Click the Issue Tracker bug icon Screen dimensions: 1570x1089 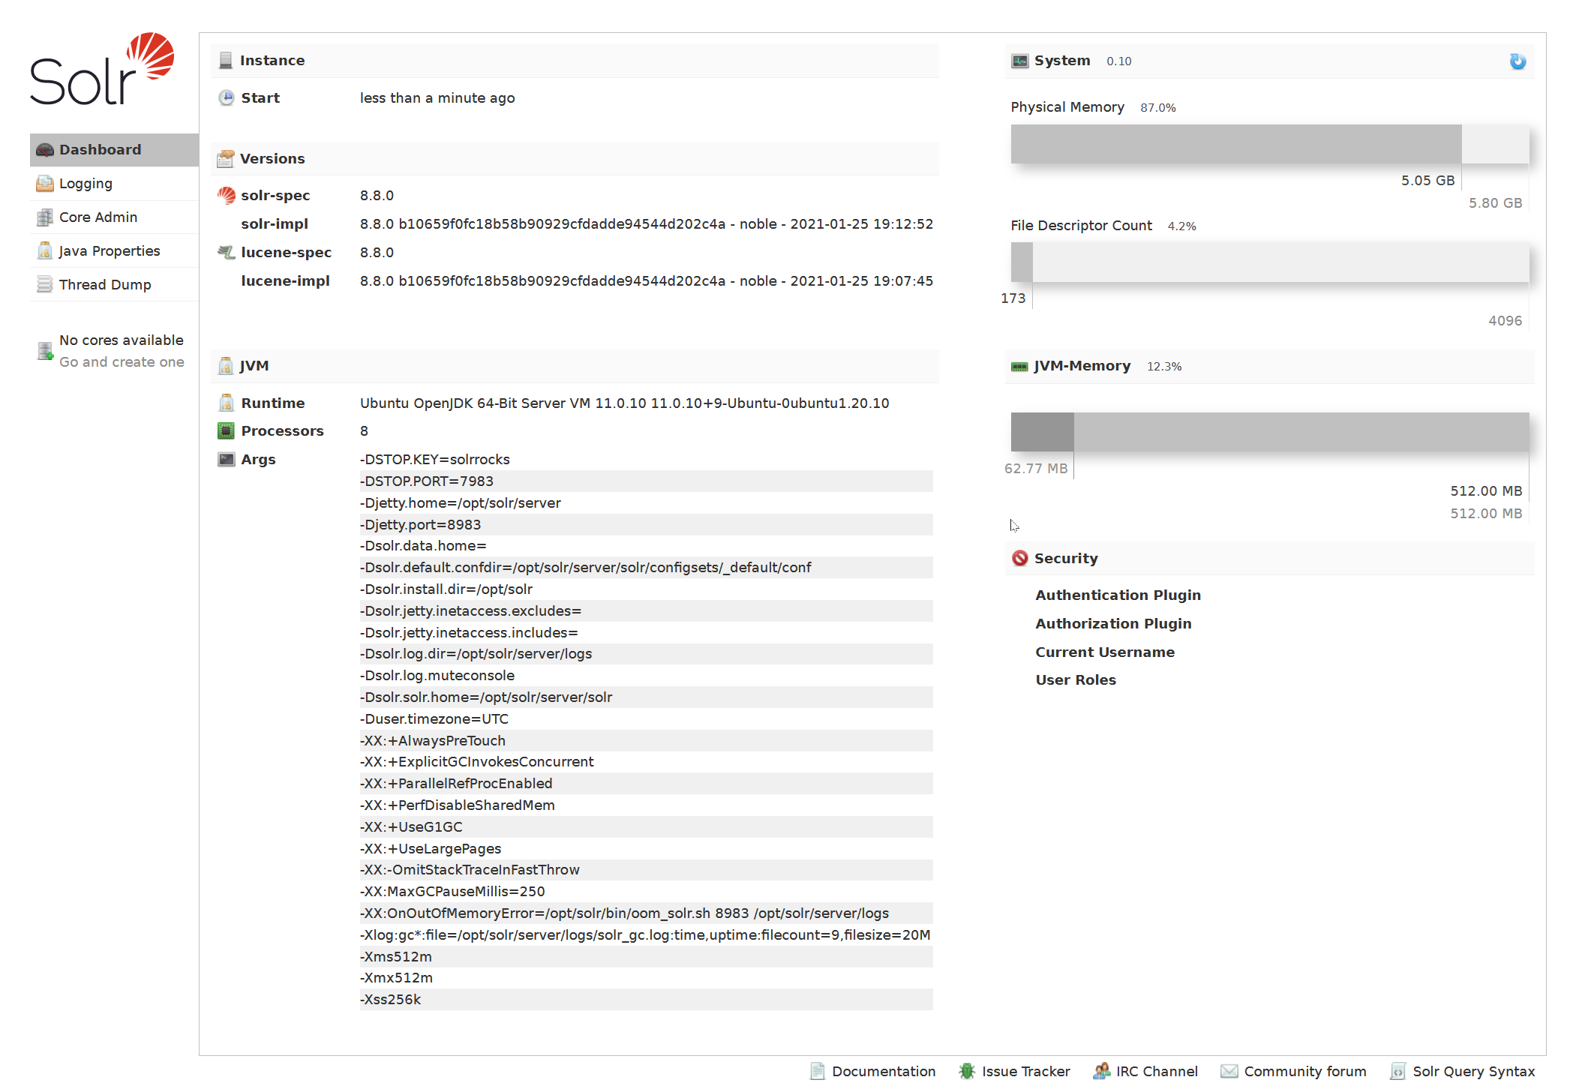967,1071
